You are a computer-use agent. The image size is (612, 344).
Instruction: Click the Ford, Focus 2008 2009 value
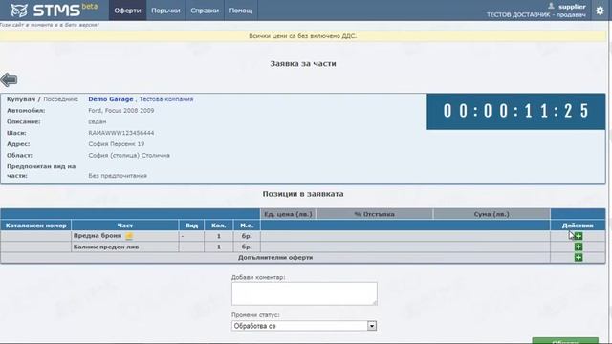pos(121,111)
